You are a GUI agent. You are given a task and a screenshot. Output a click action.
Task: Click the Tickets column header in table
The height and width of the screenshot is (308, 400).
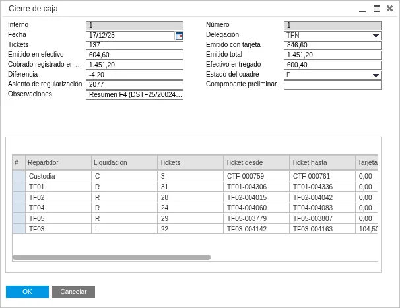coord(190,162)
